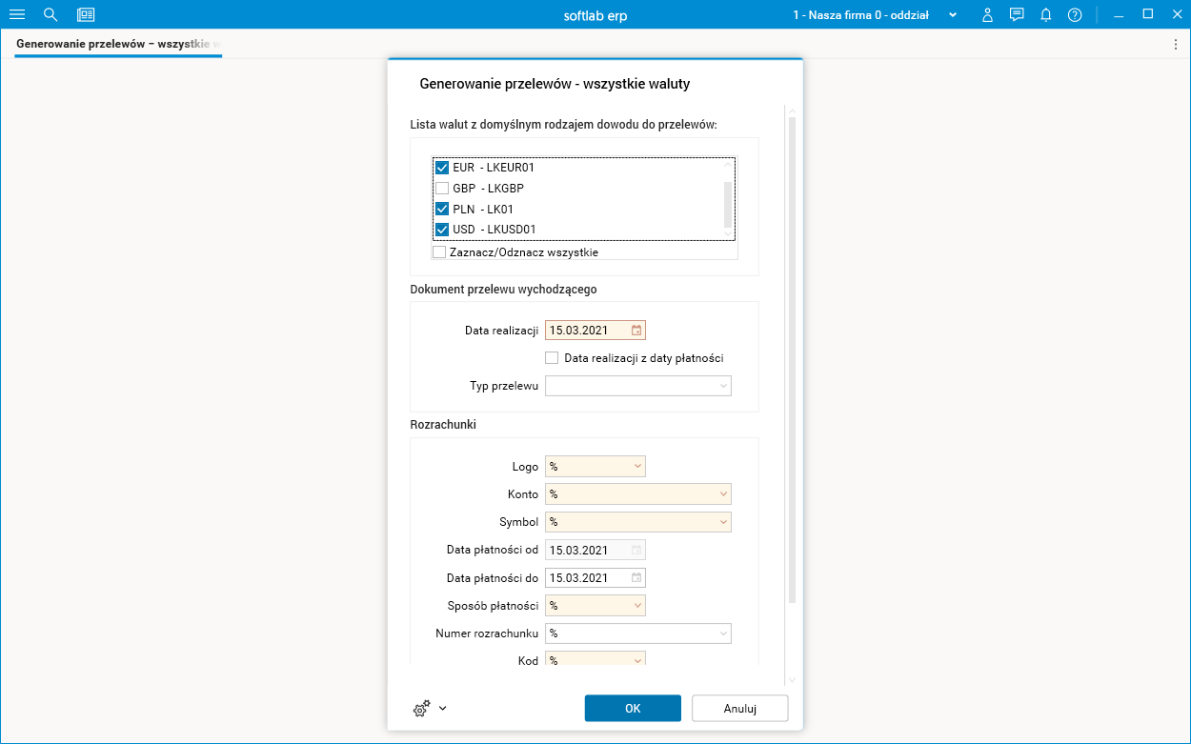Click the currency list scroll-down arrow
The width and height of the screenshot is (1191, 744).
coord(728,233)
